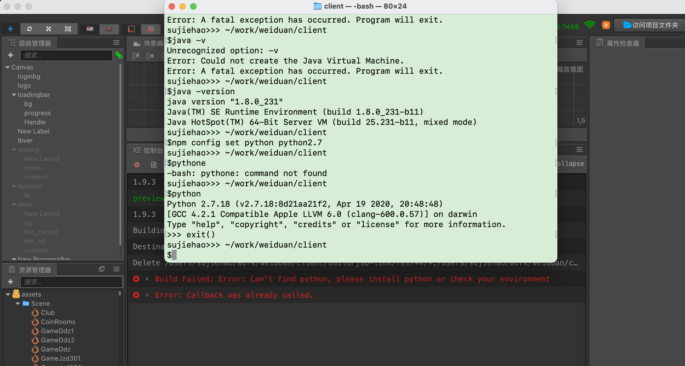Select the move transform tool

(x=11, y=29)
